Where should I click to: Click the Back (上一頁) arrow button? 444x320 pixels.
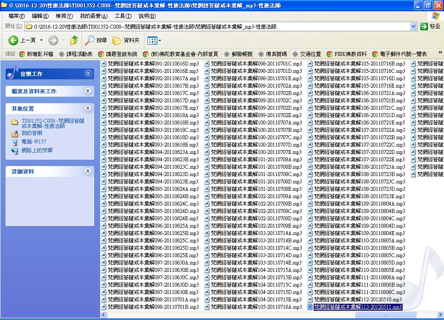point(13,40)
